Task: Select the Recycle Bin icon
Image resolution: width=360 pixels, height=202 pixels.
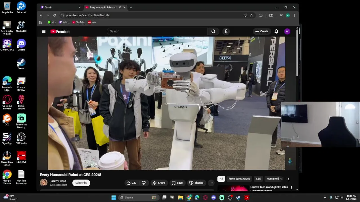Action: pyautogui.click(x=7, y=8)
